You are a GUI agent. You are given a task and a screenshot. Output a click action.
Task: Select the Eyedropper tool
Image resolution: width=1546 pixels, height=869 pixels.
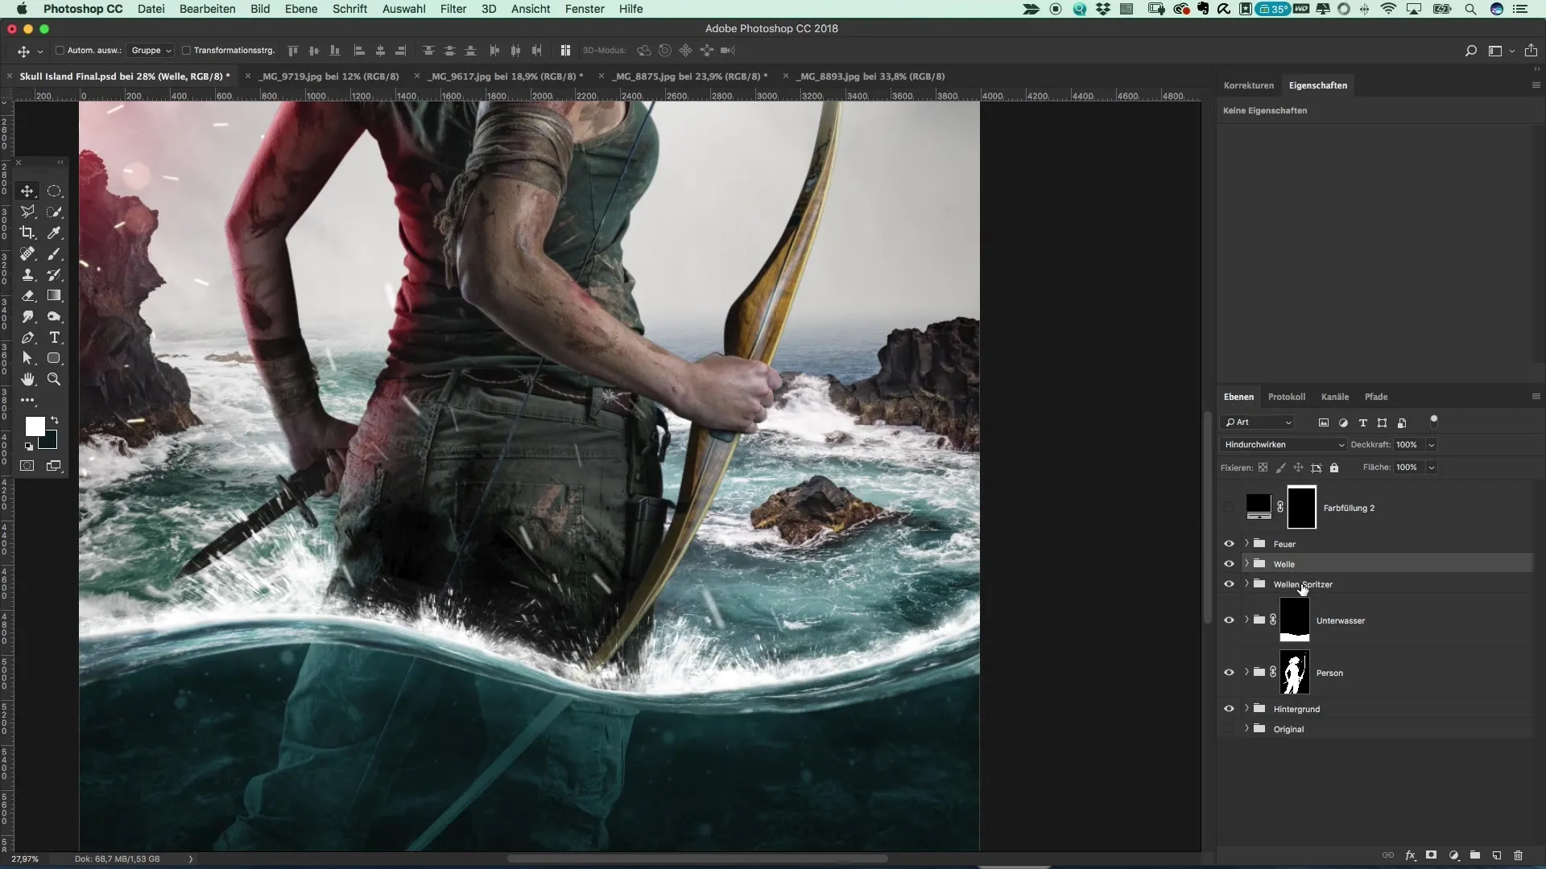coord(54,233)
